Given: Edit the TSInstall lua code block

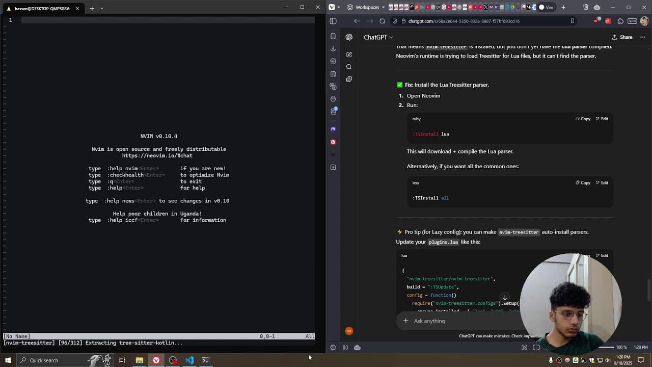Looking at the screenshot, I should pos(602,119).
